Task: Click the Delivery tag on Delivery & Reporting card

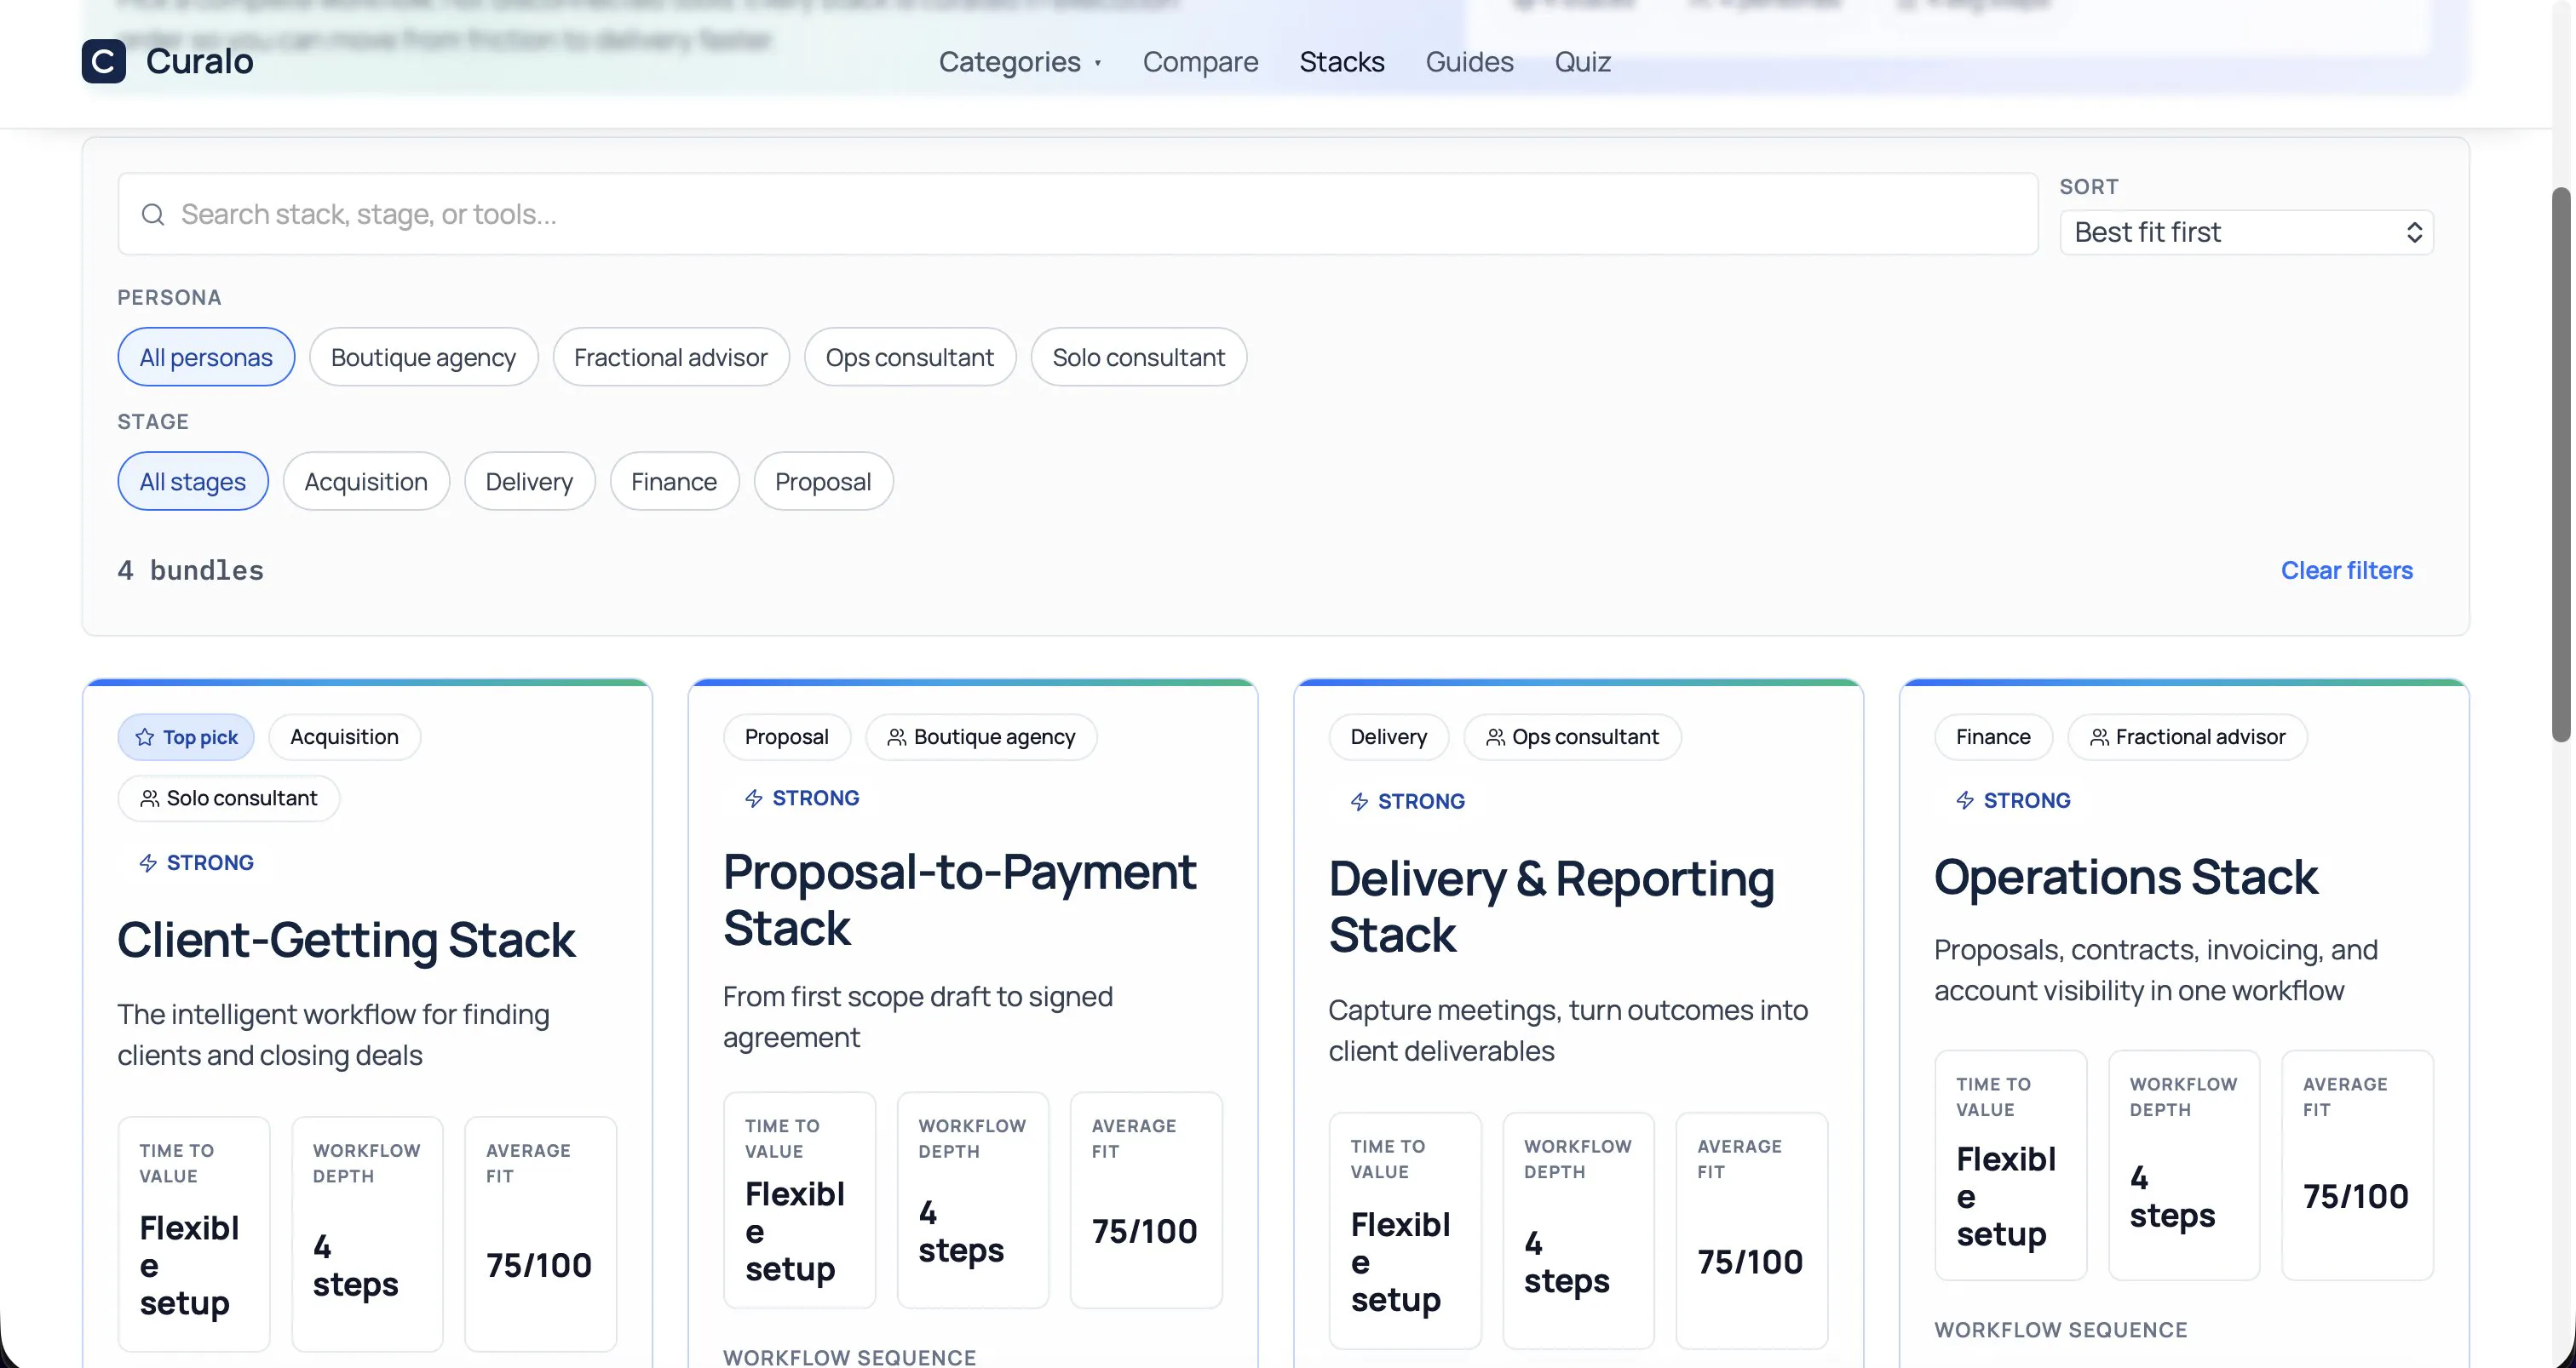Action: 1389,737
